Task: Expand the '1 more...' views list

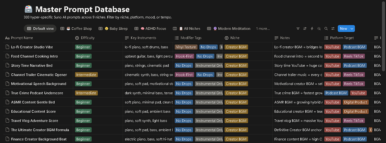Action: tap(263, 29)
